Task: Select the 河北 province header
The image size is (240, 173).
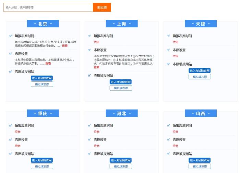Action: (122, 114)
